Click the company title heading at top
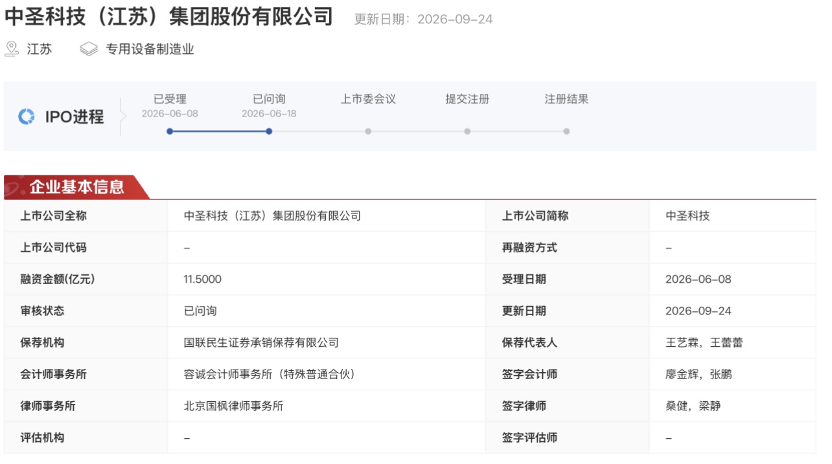The image size is (832, 464). [x=168, y=17]
